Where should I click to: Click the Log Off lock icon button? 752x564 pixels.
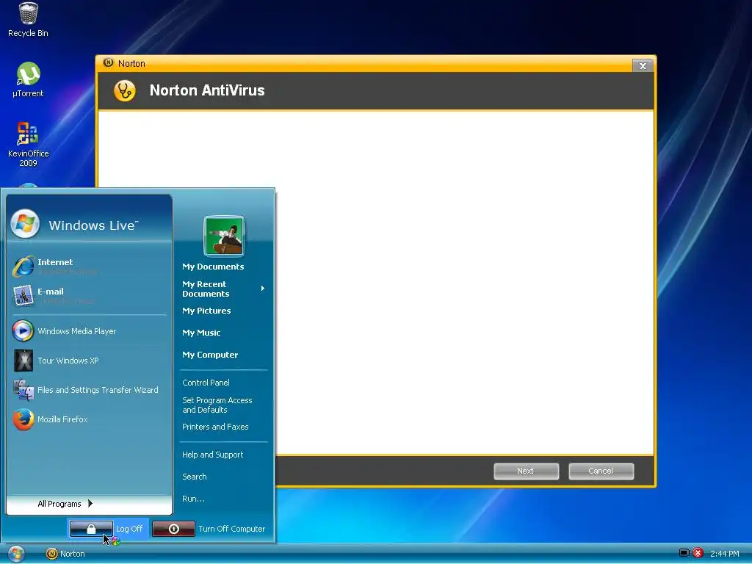coord(91,529)
